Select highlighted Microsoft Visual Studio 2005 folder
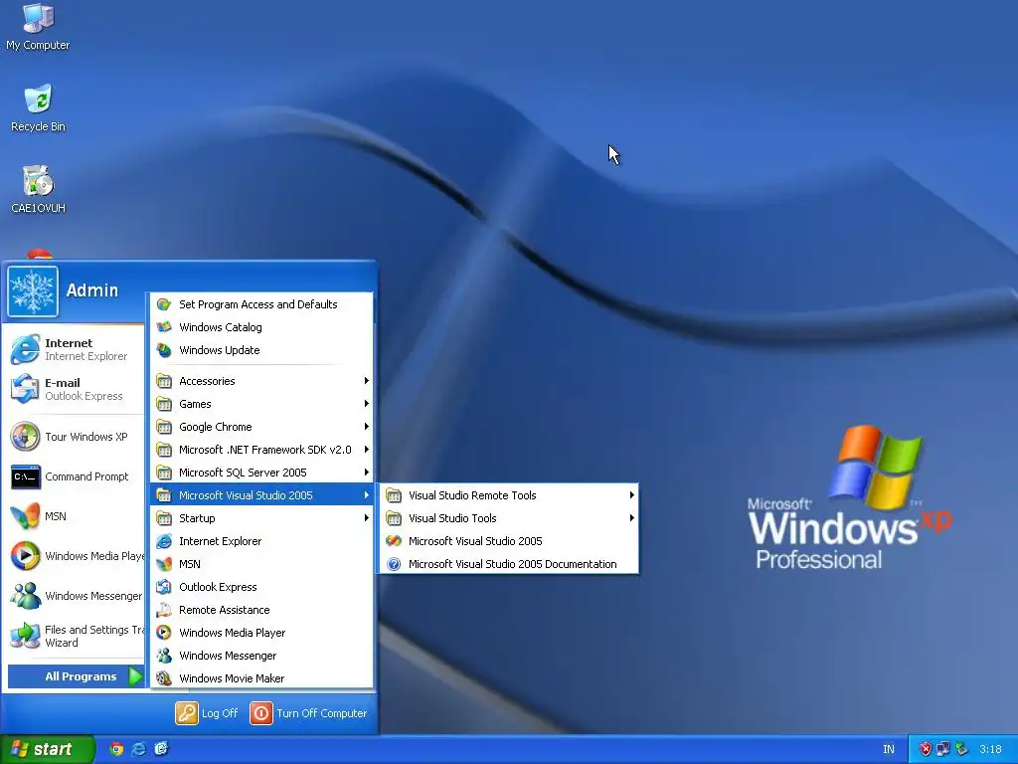 click(x=261, y=495)
